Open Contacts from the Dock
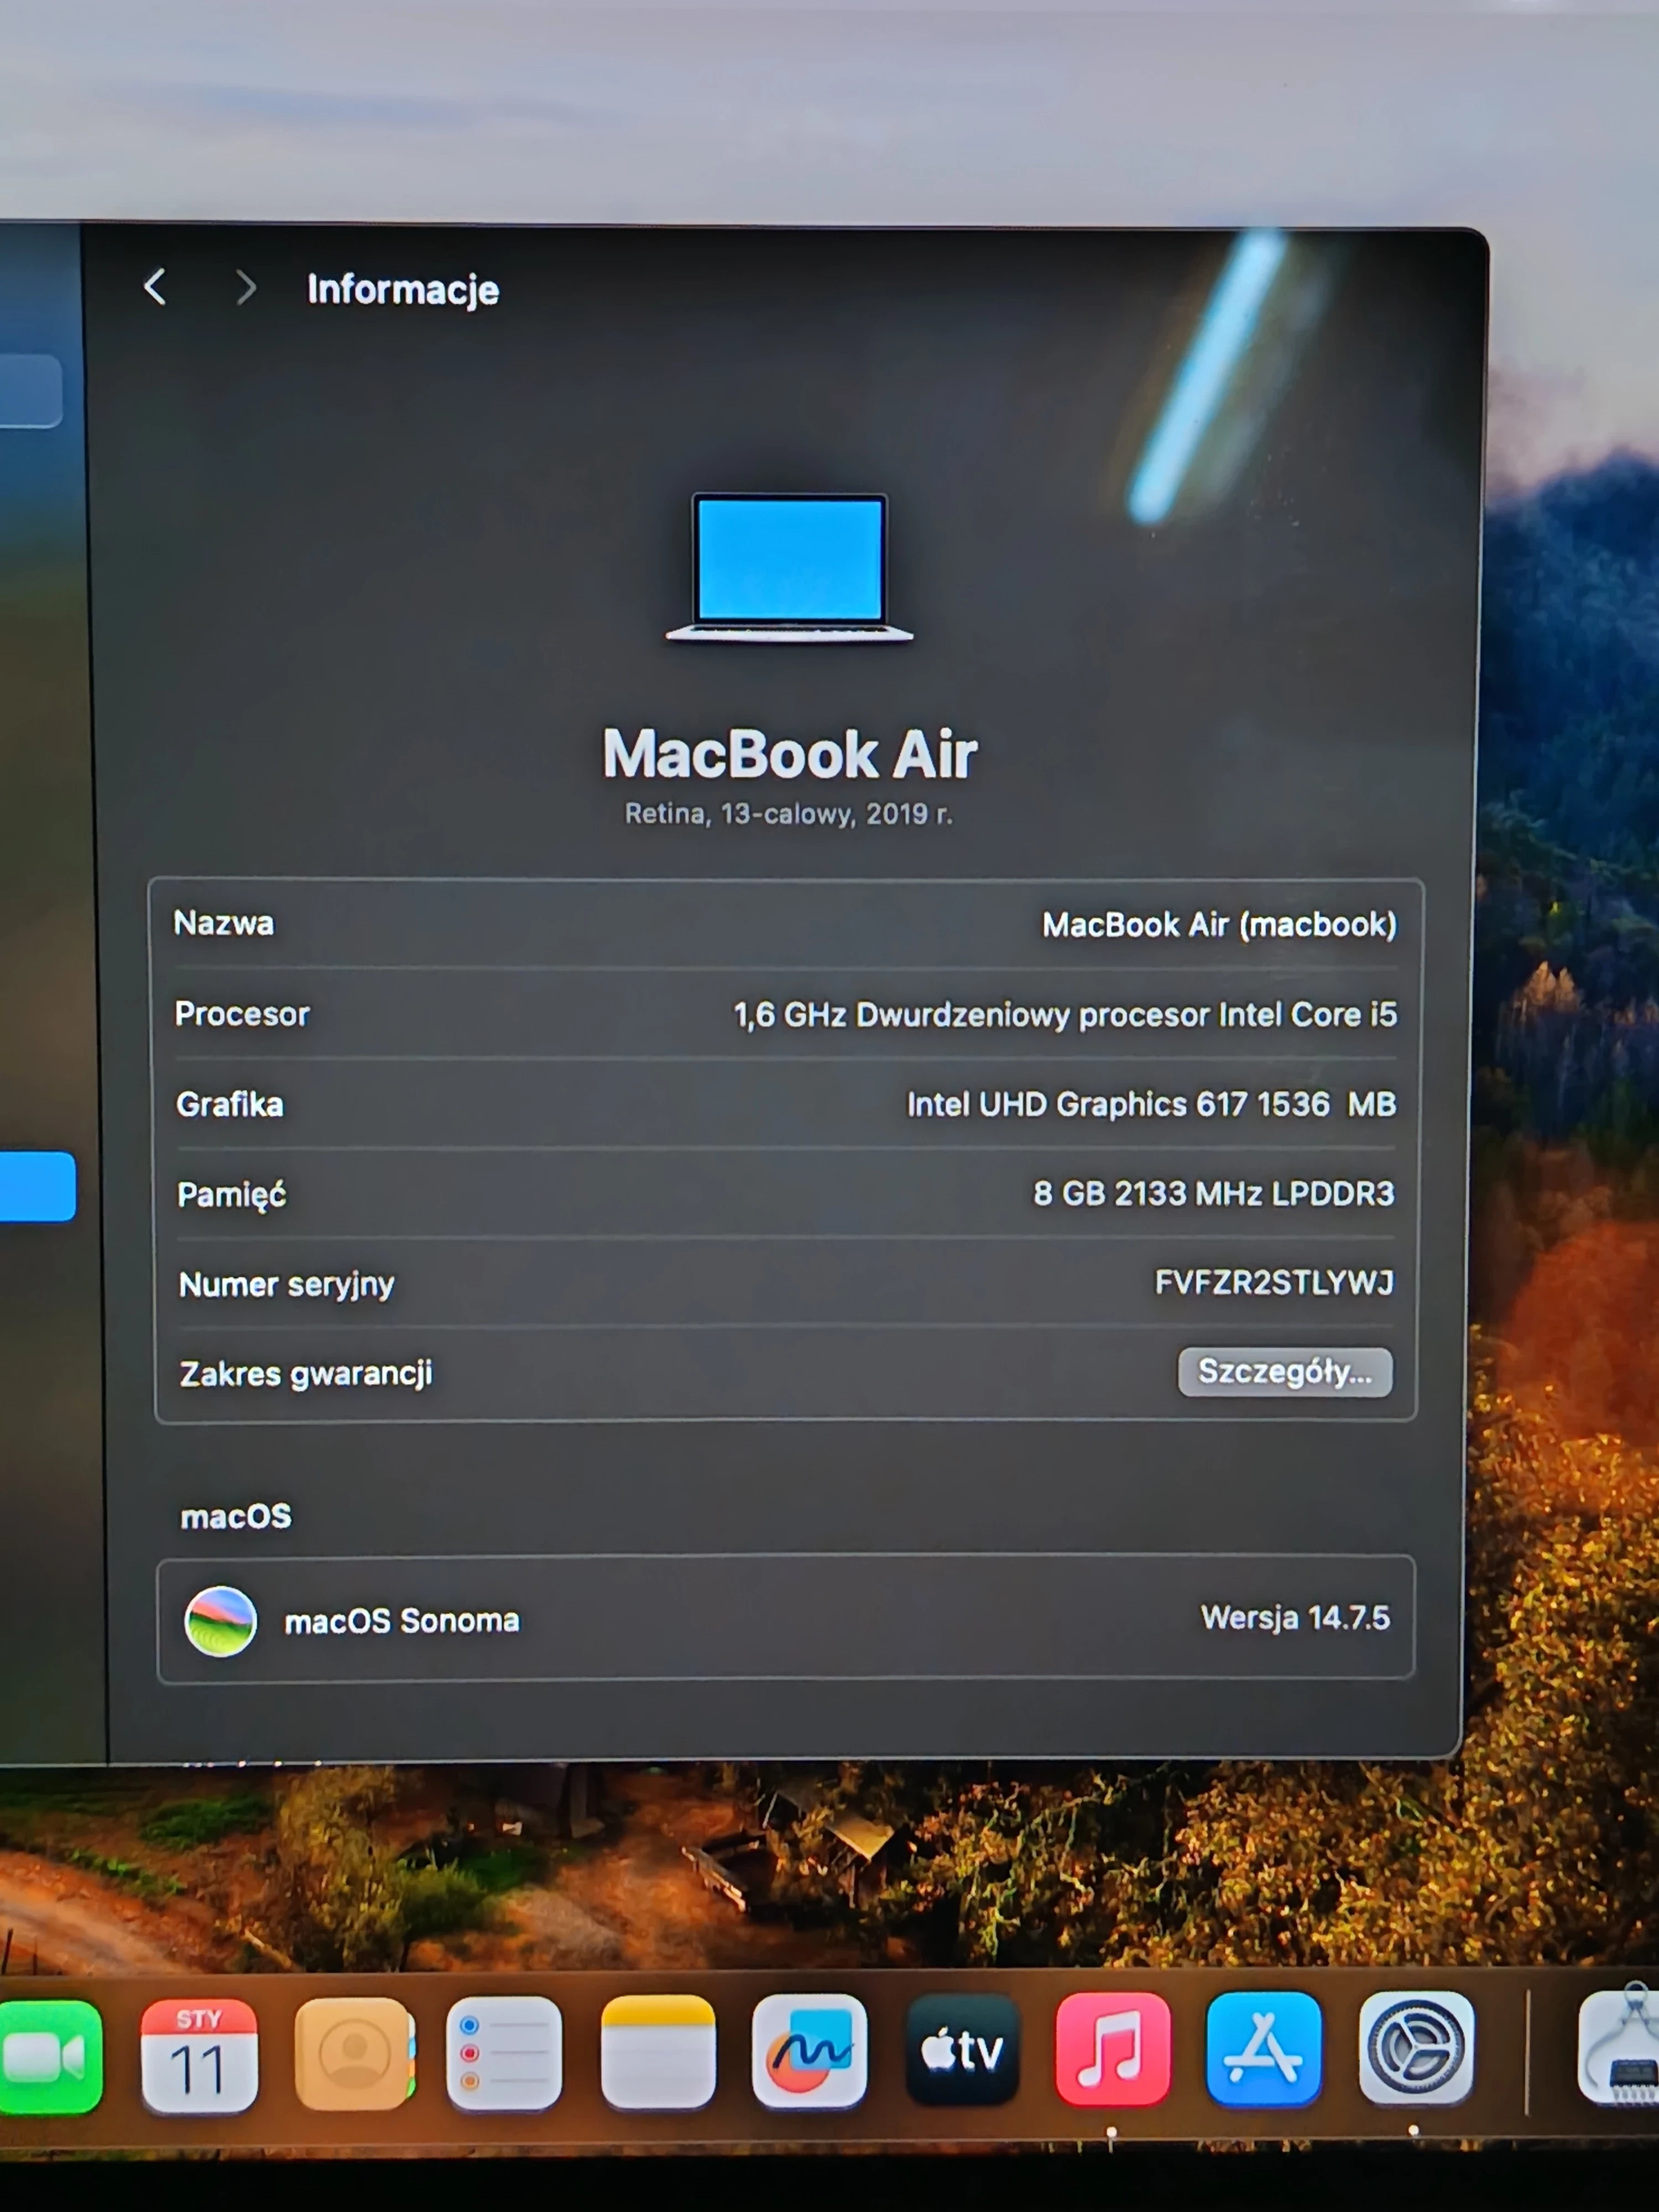The width and height of the screenshot is (1659, 2212). (x=354, y=2050)
